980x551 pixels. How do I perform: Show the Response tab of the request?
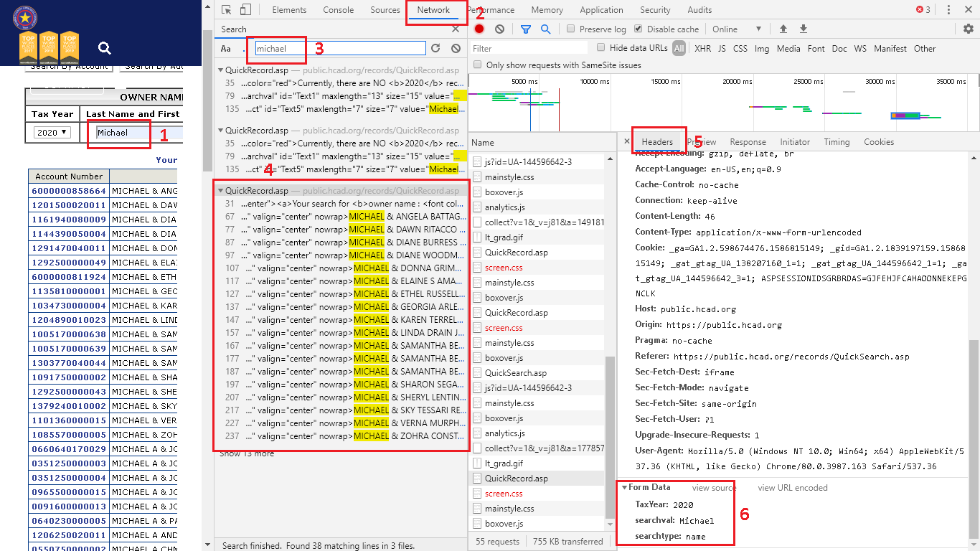tap(748, 142)
